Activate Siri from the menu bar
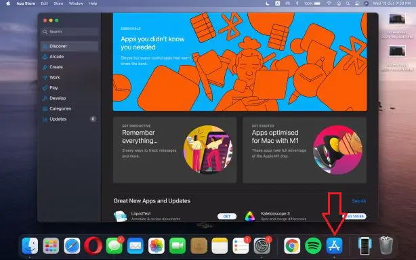The height and width of the screenshot is (260, 416). [366, 3]
